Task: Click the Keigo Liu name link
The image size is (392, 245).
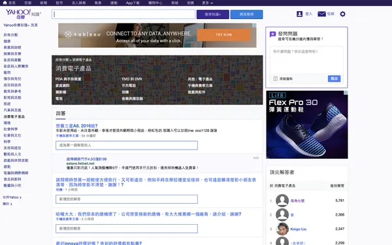Action: click(x=299, y=229)
